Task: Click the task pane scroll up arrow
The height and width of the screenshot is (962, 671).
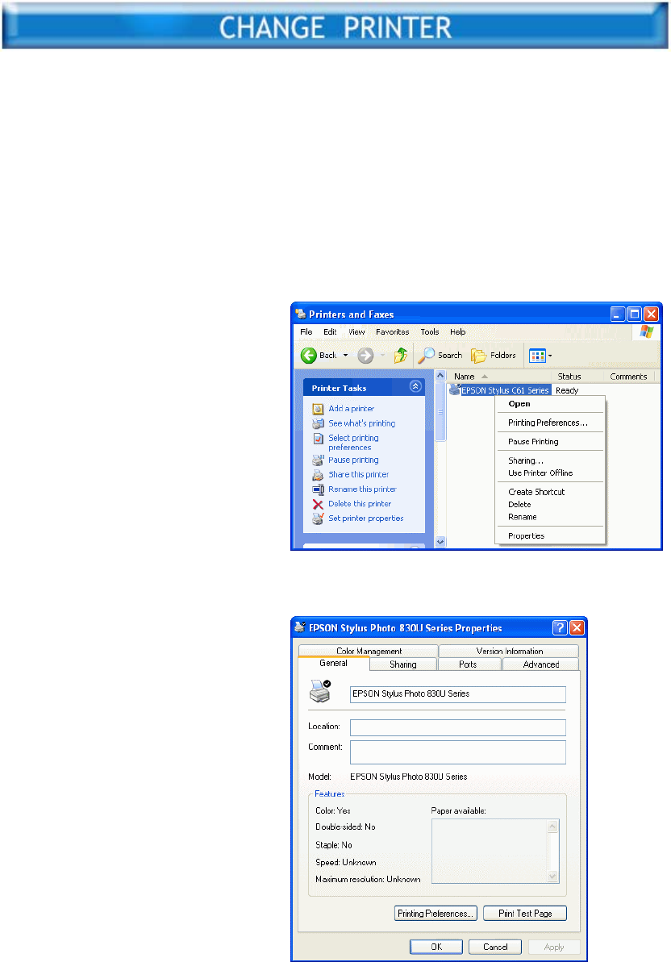Action: pyautogui.click(x=440, y=376)
